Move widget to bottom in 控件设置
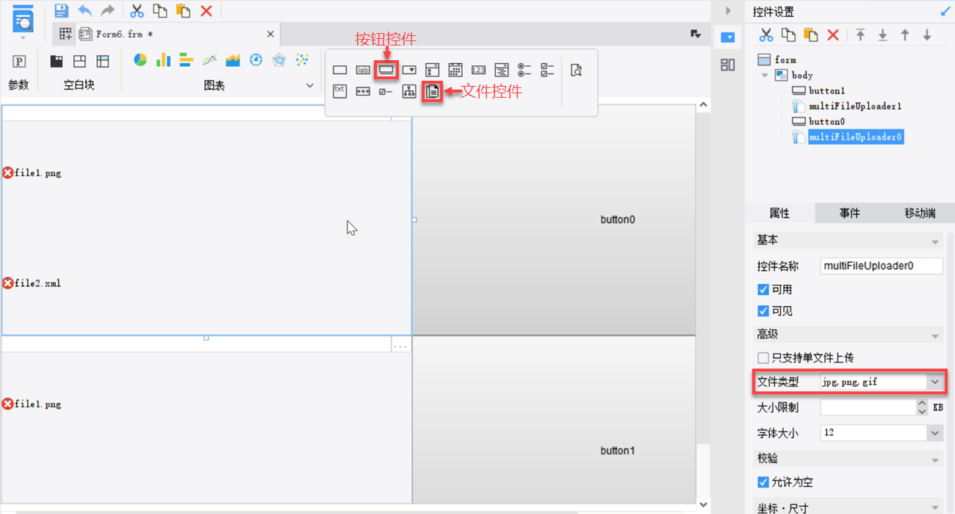 click(883, 35)
